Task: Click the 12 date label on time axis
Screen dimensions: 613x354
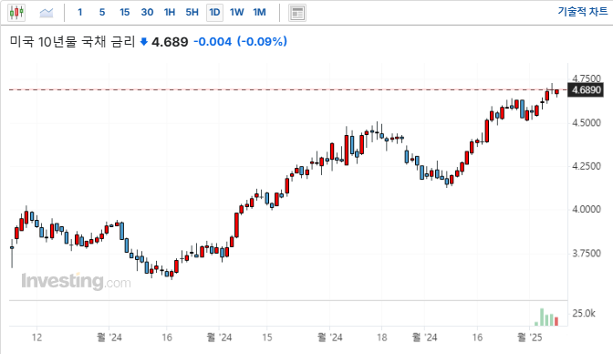Action: click(36, 338)
